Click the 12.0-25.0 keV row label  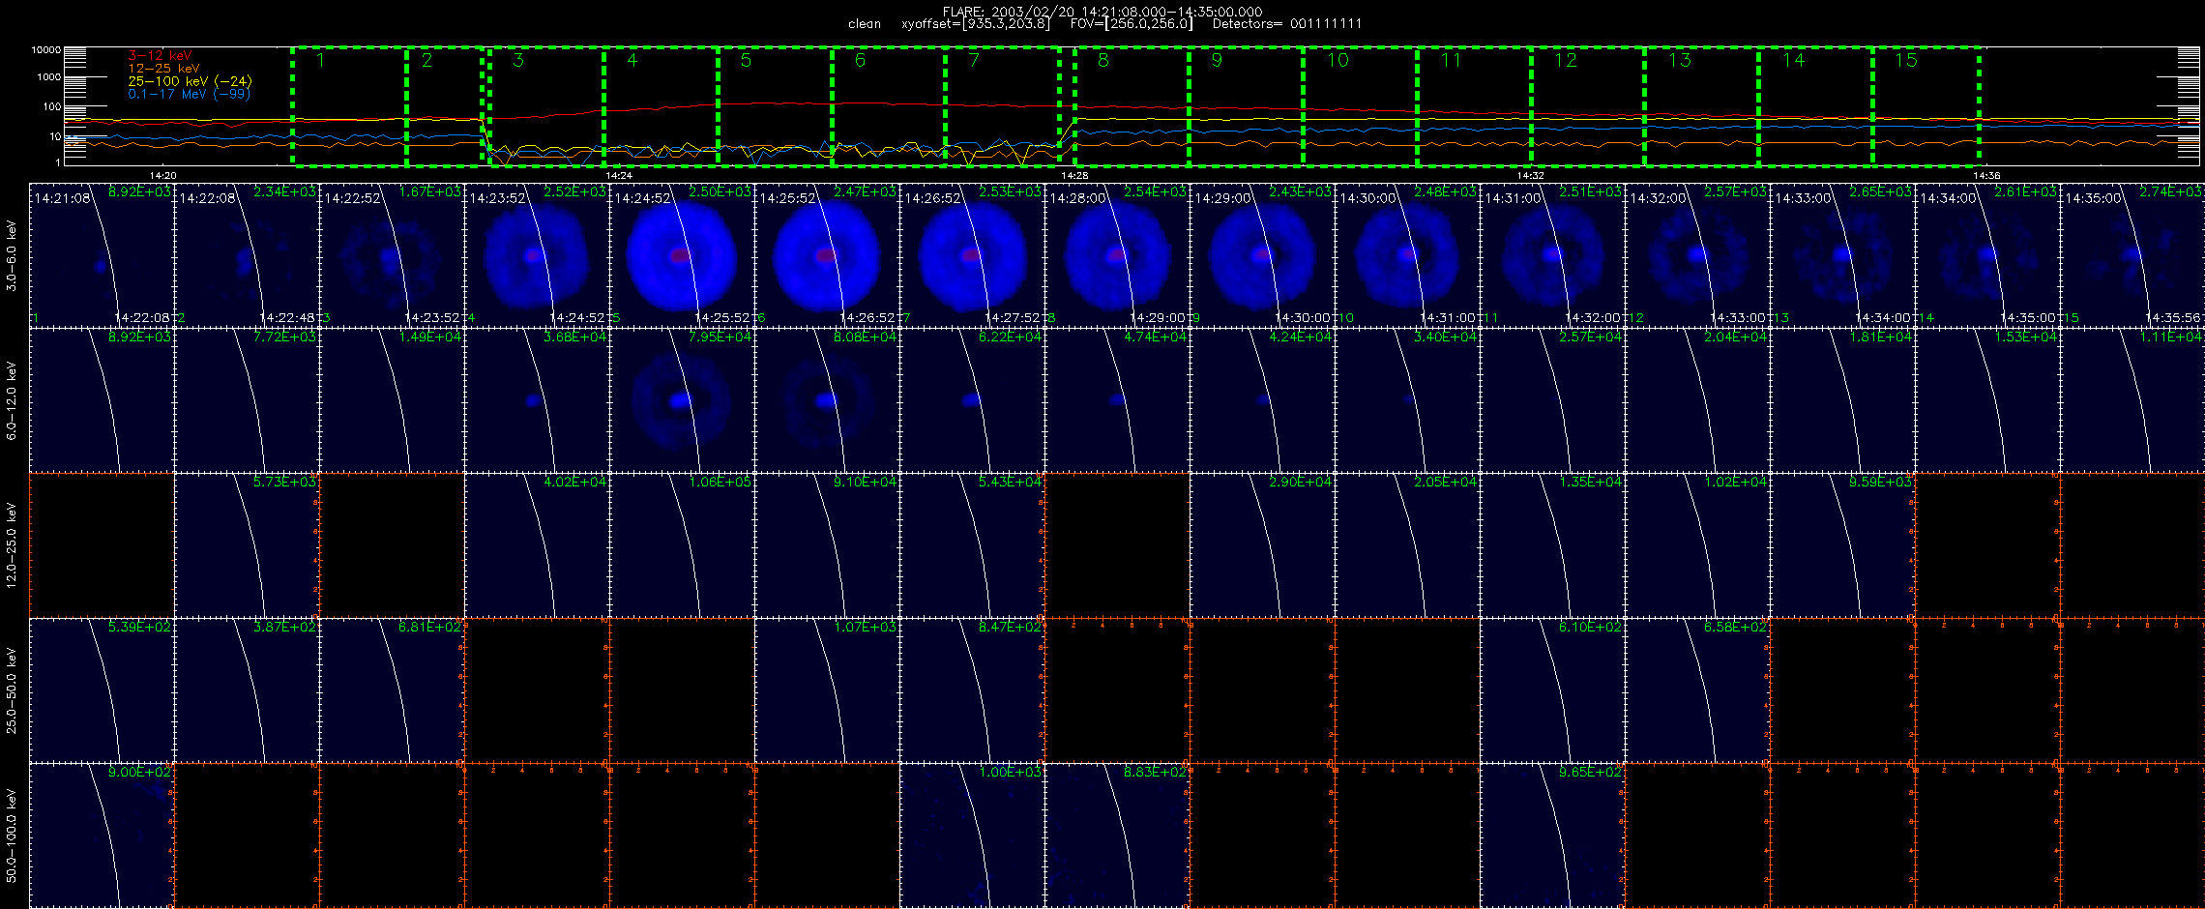click(12, 545)
